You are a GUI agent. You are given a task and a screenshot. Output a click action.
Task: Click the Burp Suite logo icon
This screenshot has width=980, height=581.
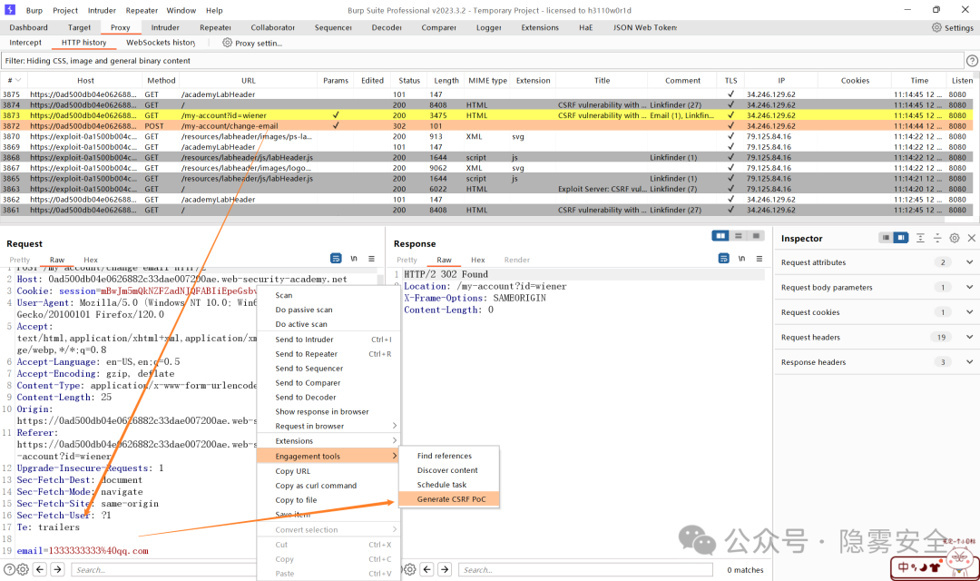(x=10, y=9)
